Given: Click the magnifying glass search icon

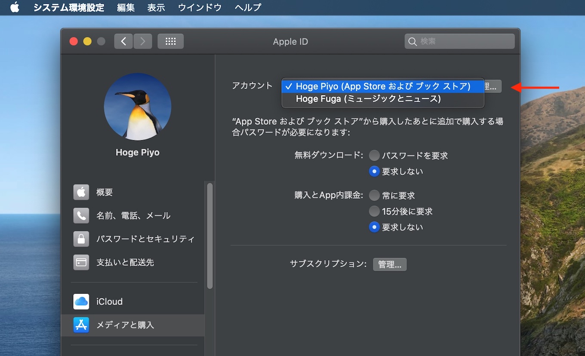Looking at the screenshot, I should pos(413,42).
